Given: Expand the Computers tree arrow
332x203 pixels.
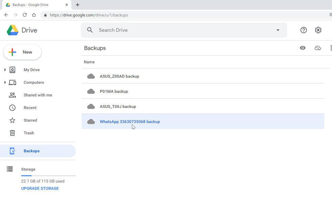Looking at the screenshot, I should tap(5, 82).
